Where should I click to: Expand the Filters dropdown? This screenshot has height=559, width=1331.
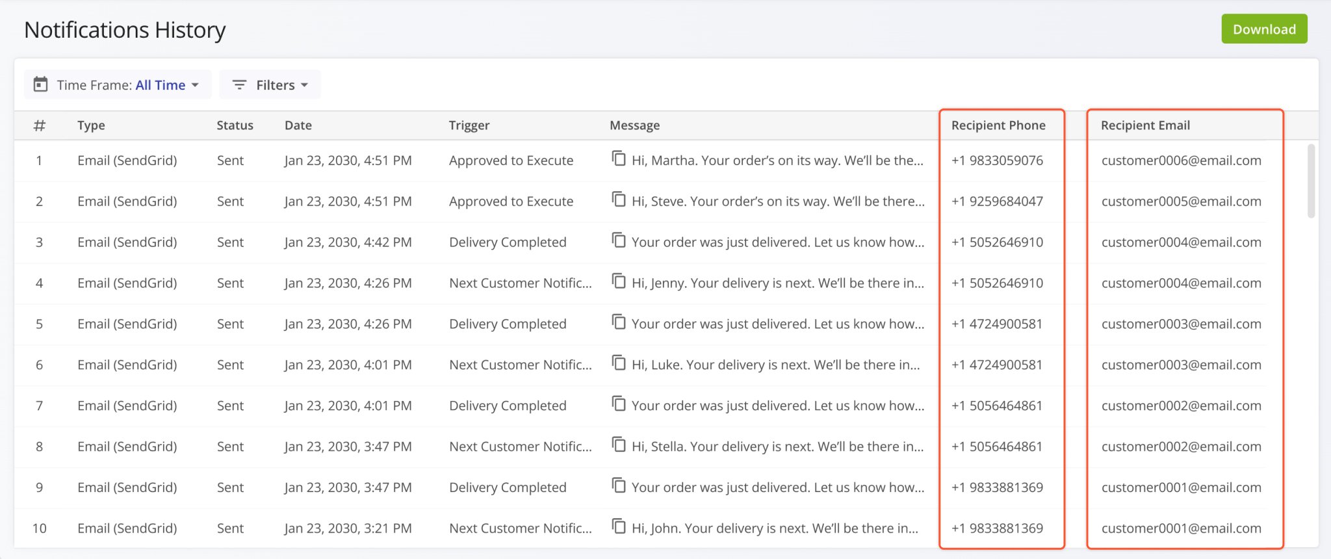[x=270, y=85]
